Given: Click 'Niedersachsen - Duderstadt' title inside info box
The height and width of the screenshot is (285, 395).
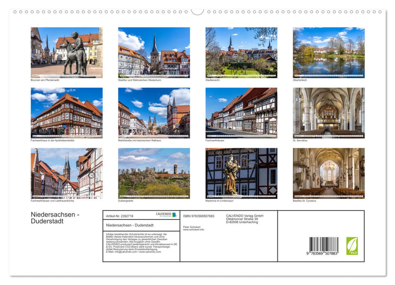Looking at the screenshot, I should (x=129, y=225).
